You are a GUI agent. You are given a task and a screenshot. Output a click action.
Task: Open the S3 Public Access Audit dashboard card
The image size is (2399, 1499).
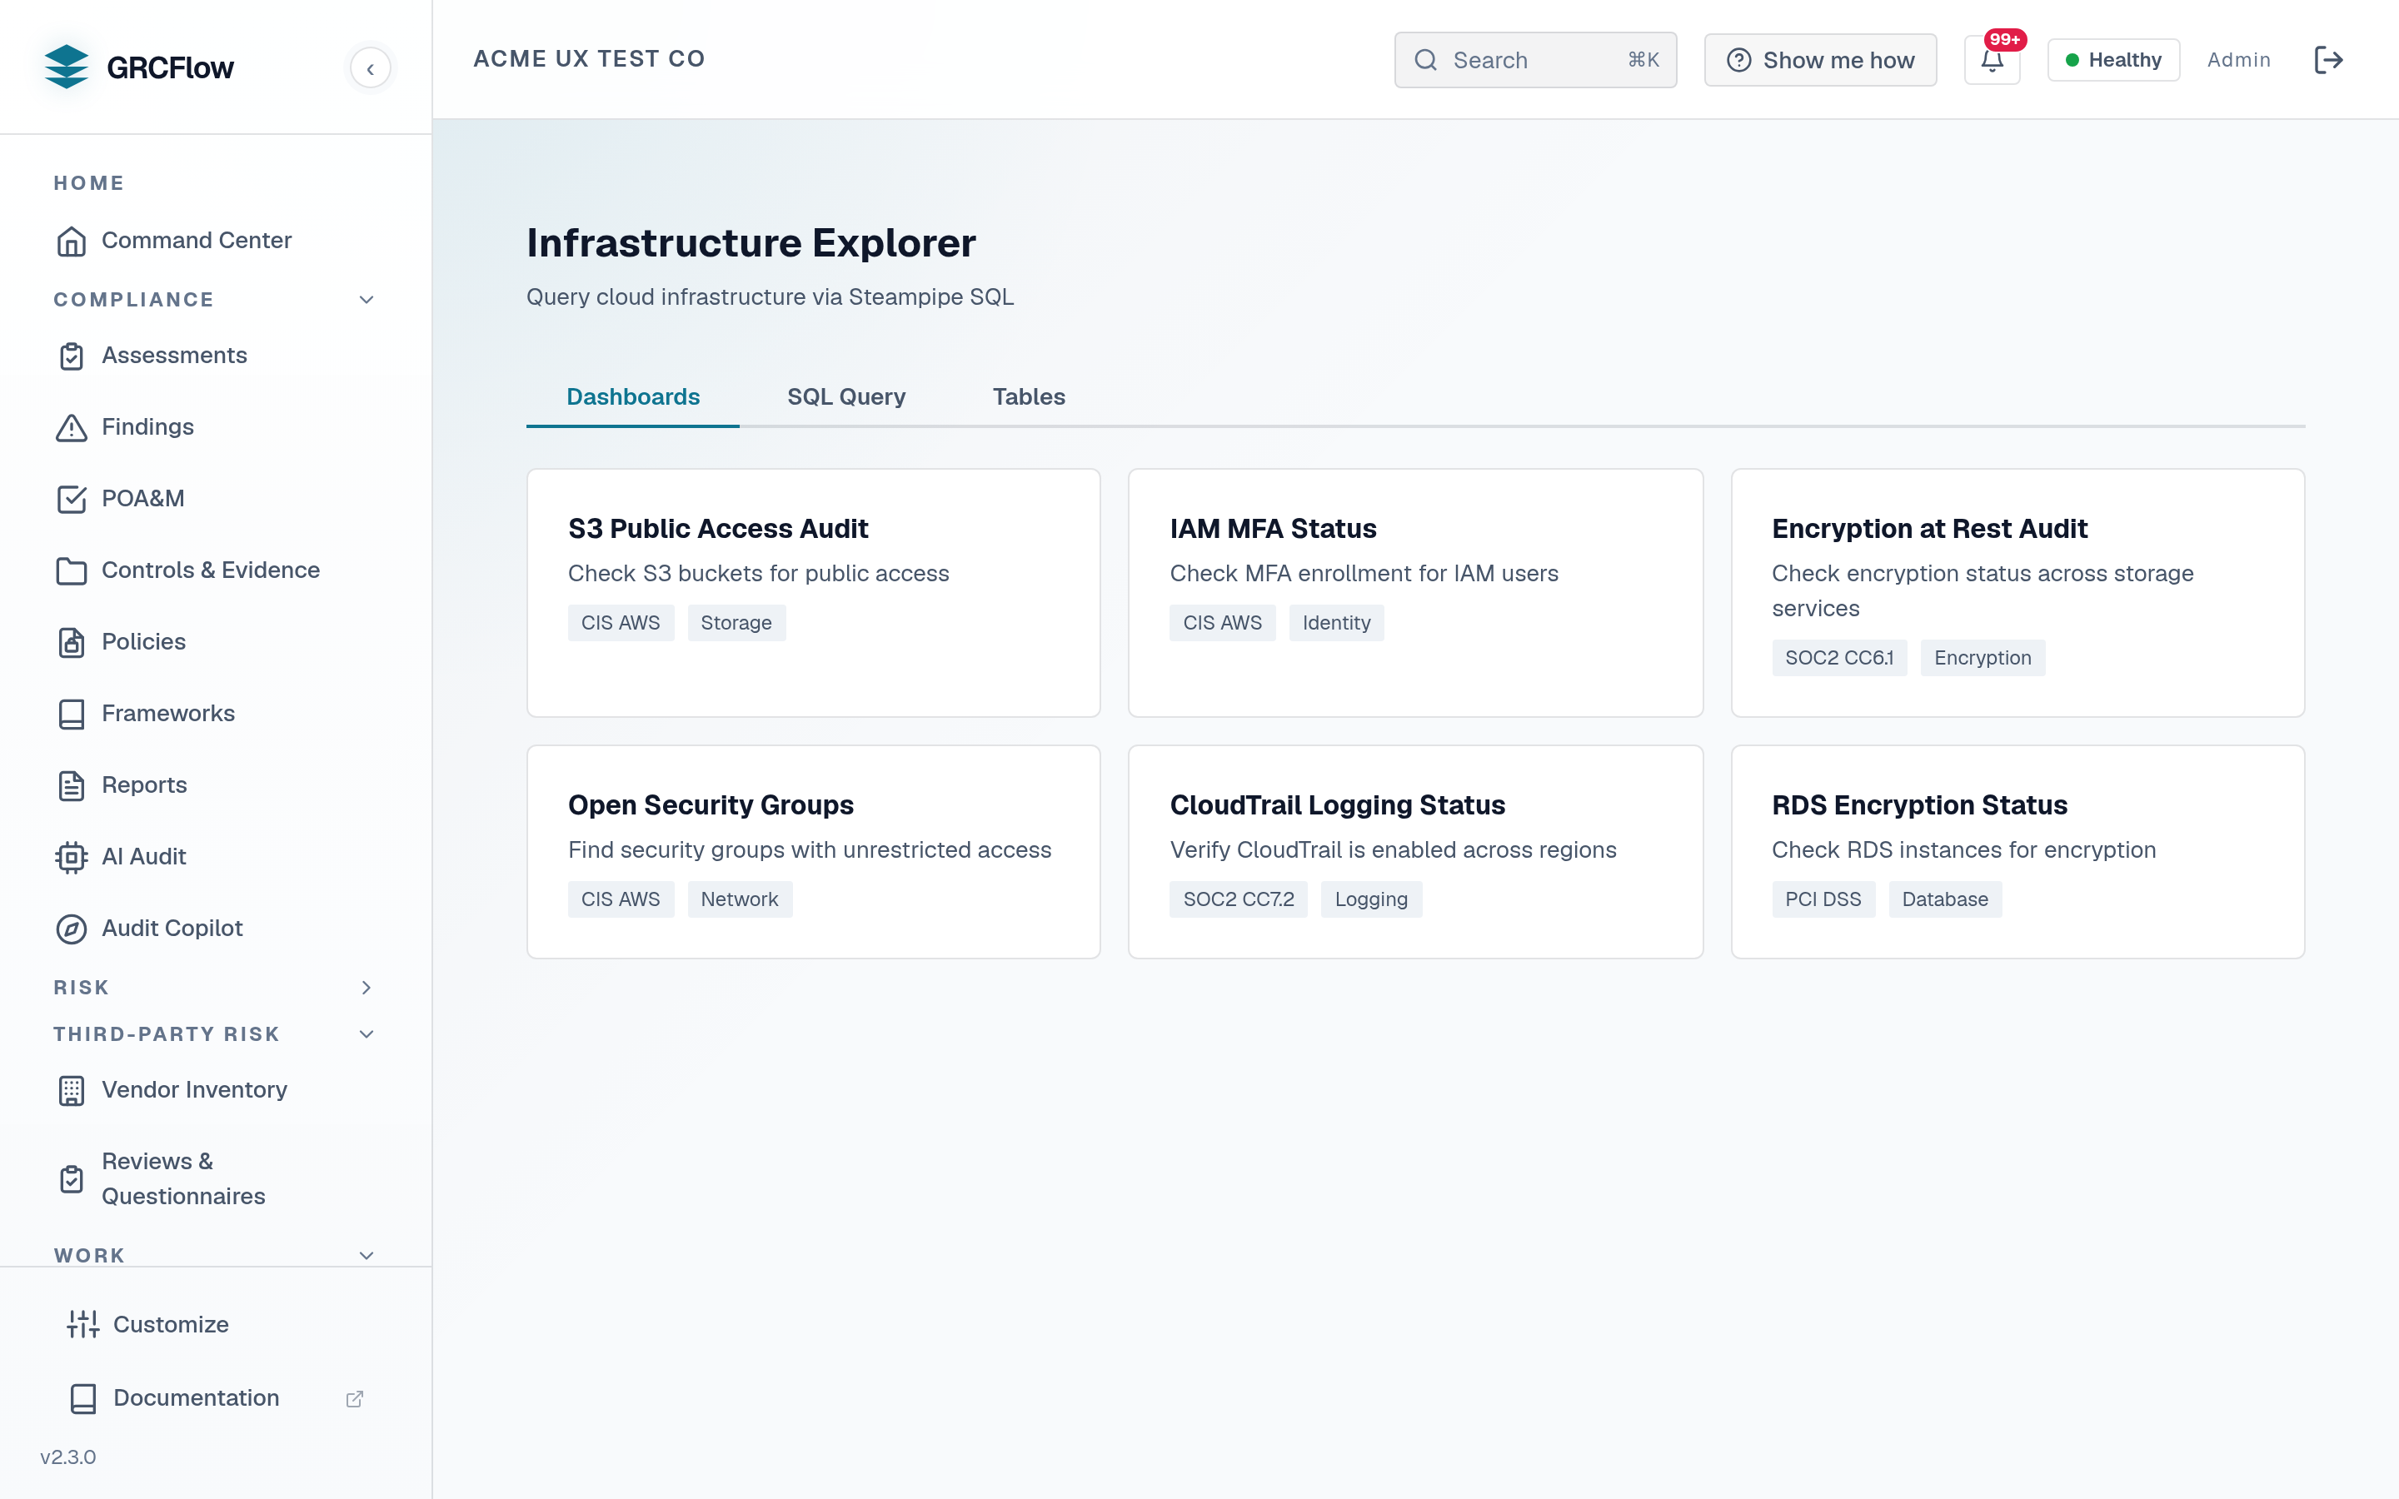point(813,593)
